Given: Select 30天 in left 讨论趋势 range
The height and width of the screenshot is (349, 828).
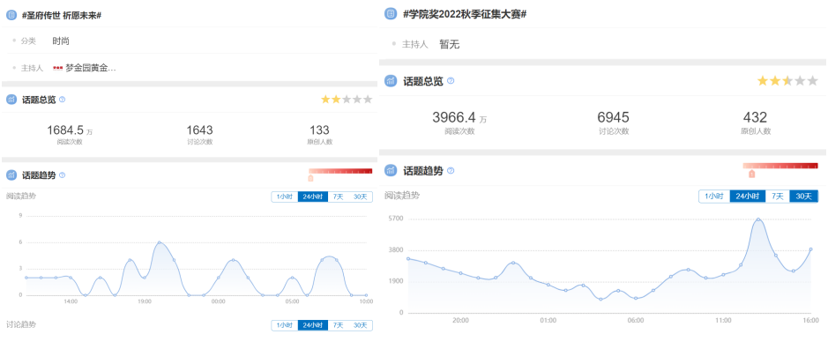Looking at the screenshot, I should pyautogui.click(x=361, y=325).
